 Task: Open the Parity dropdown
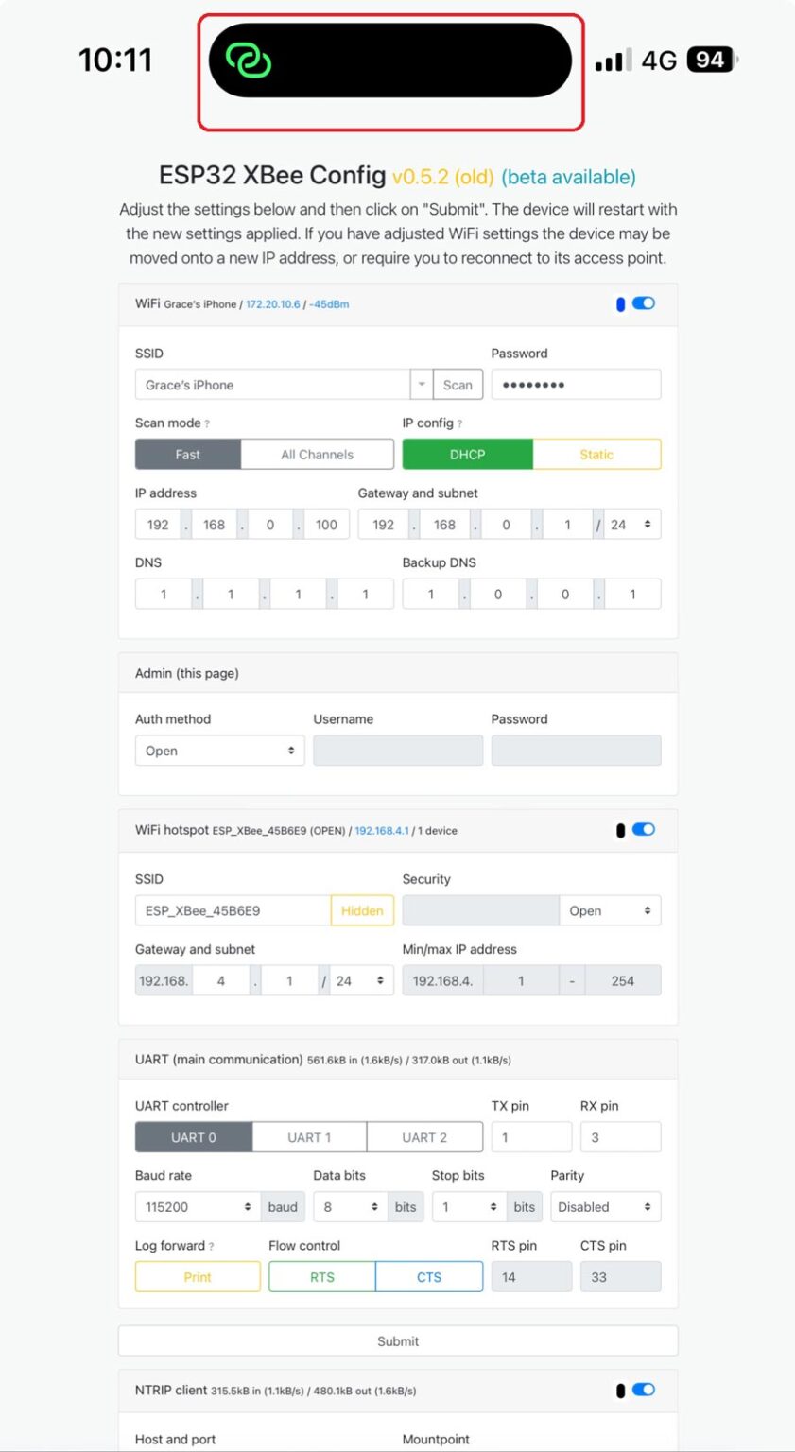tap(605, 1206)
